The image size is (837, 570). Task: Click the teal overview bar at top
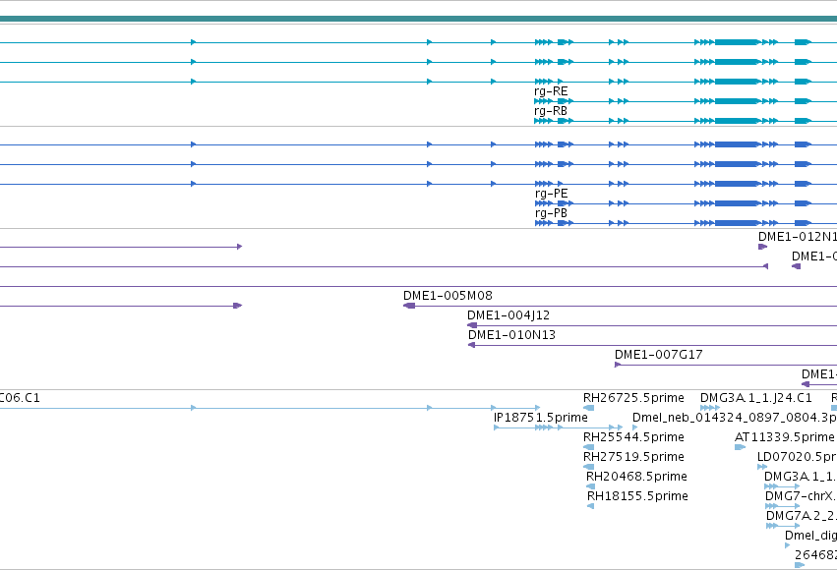419,20
